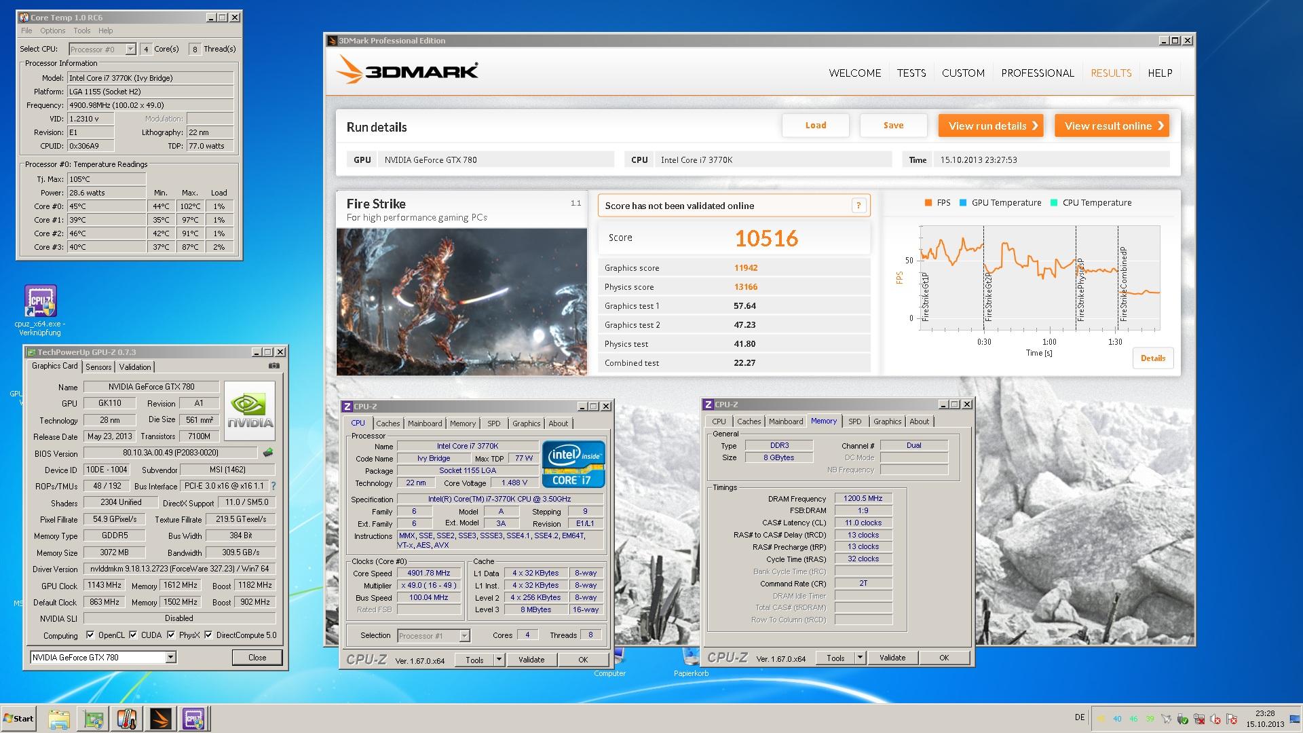Go to the TESTS section in 3DMark

point(911,73)
